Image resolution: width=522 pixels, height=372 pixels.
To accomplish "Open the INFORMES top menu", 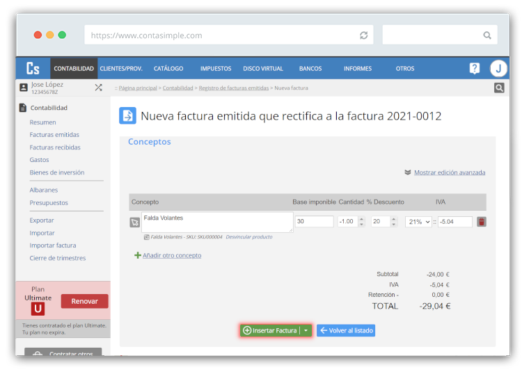I will (x=358, y=68).
